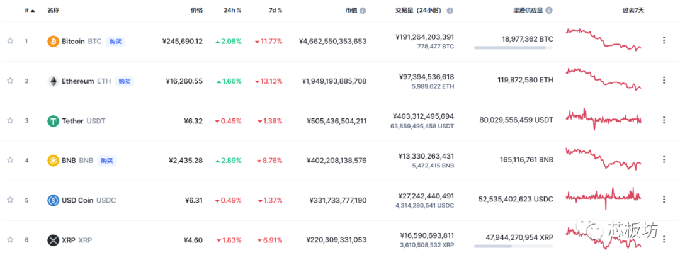This screenshot has width=680, height=260.
Task: Click the 购买 button next to Bitcoin BTC
Action: point(115,42)
